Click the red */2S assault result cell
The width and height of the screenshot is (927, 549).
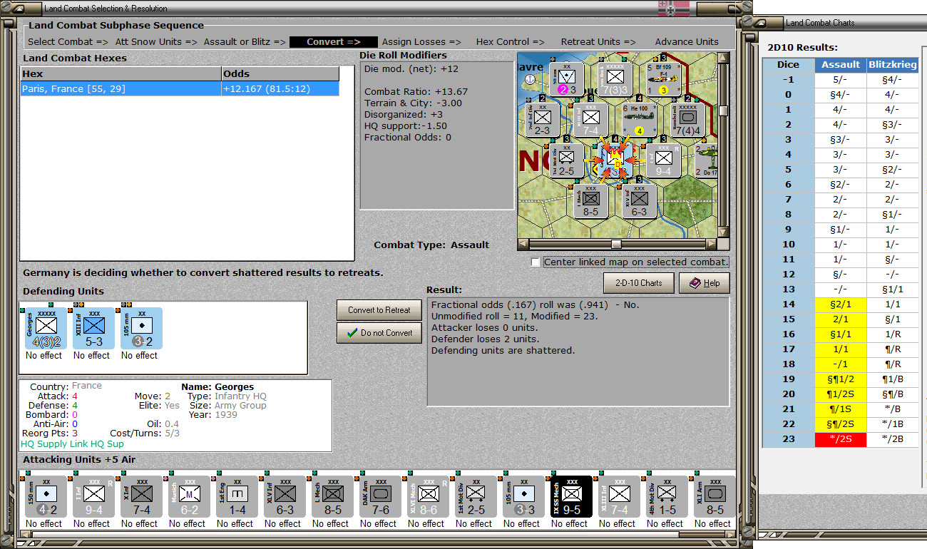tap(841, 439)
